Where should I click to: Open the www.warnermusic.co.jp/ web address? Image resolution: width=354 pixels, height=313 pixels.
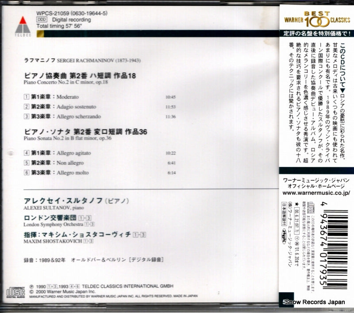316,193
